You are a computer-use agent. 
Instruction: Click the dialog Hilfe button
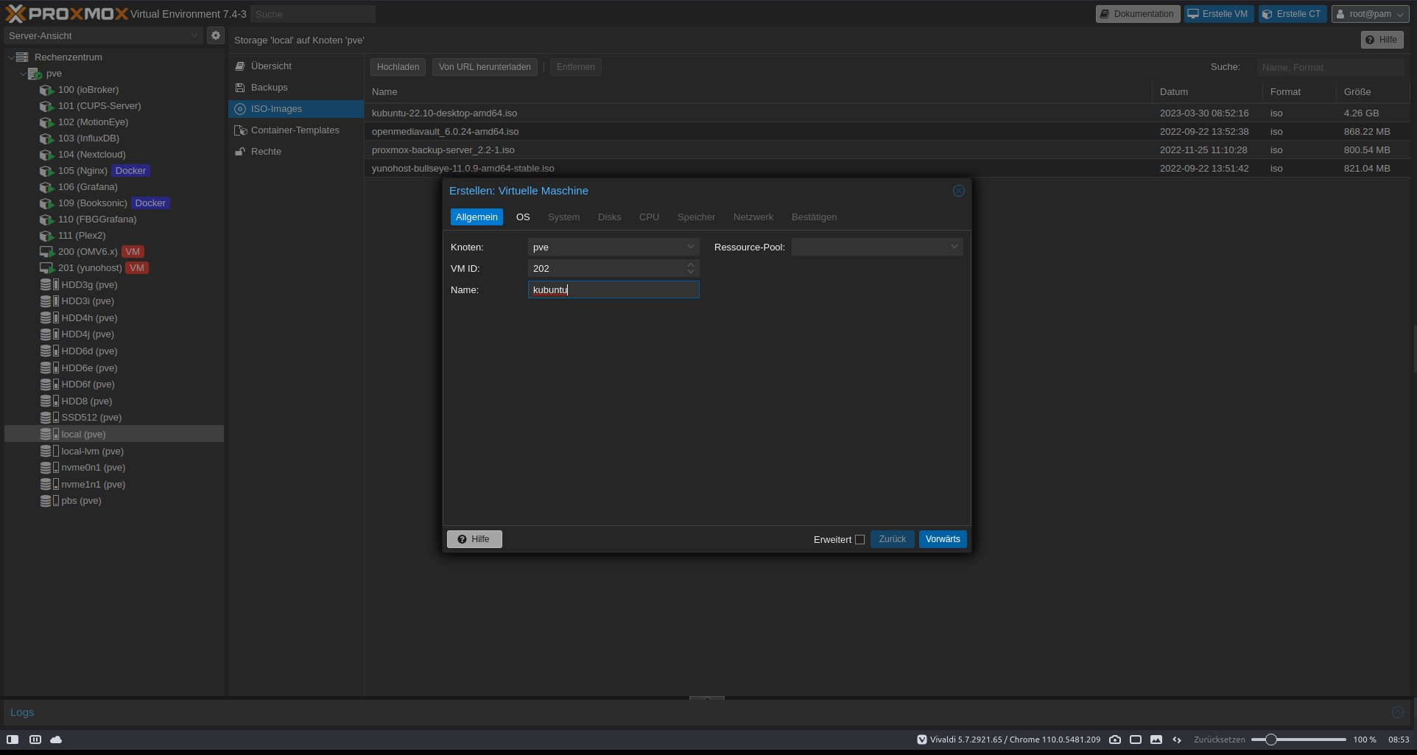point(474,539)
